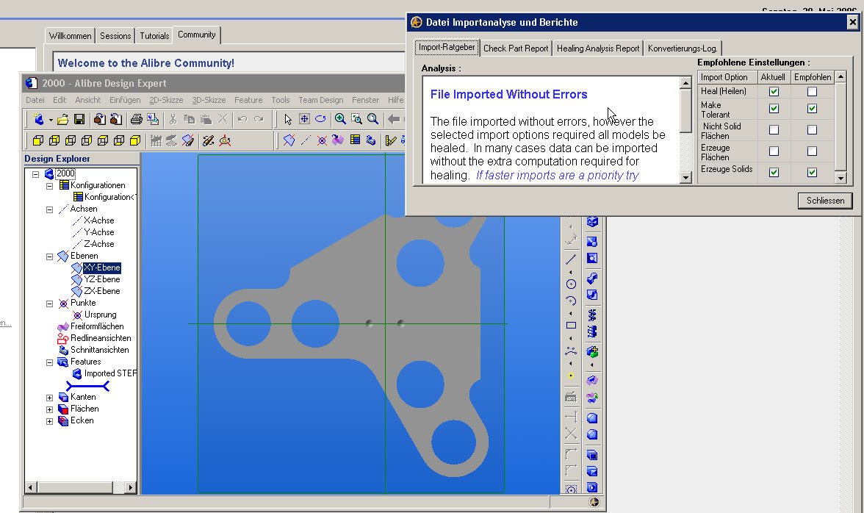Viewport: 864px width, 513px height.
Task: Switch to the Healing Analysis Report tab
Action: point(598,49)
